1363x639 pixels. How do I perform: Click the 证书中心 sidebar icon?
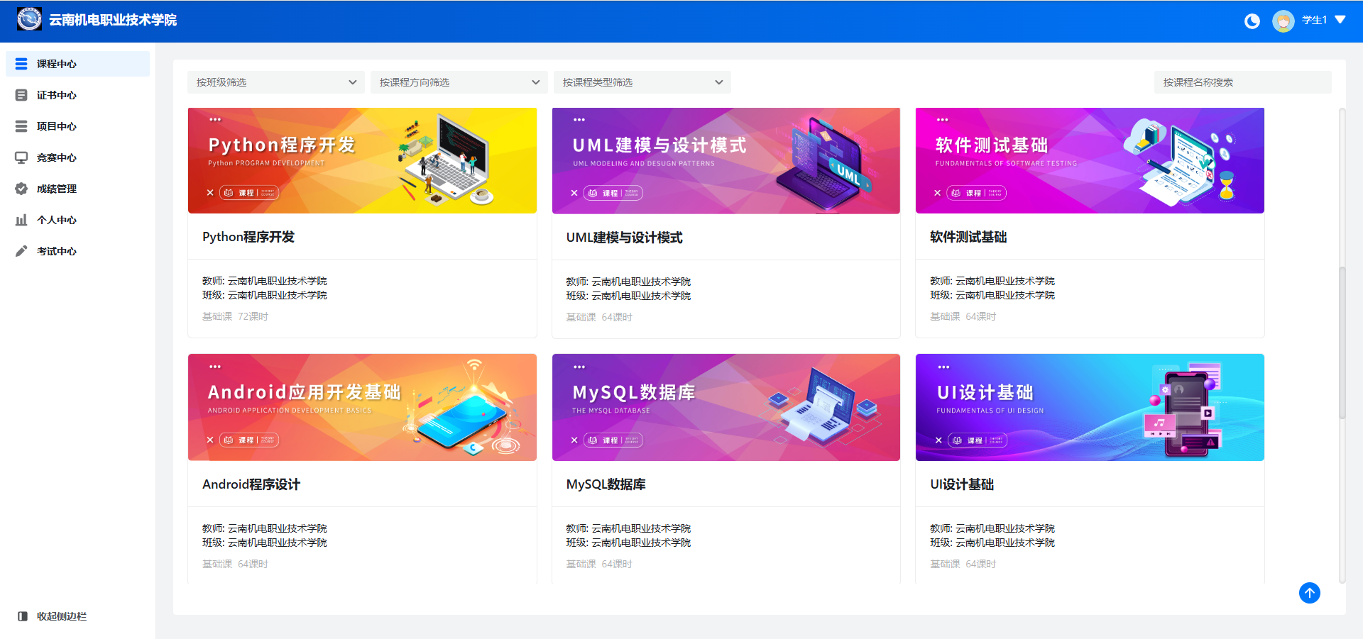coord(21,95)
